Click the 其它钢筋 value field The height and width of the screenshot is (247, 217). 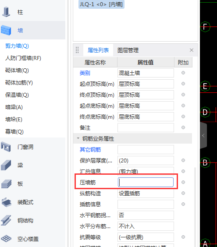(x=146, y=149)
